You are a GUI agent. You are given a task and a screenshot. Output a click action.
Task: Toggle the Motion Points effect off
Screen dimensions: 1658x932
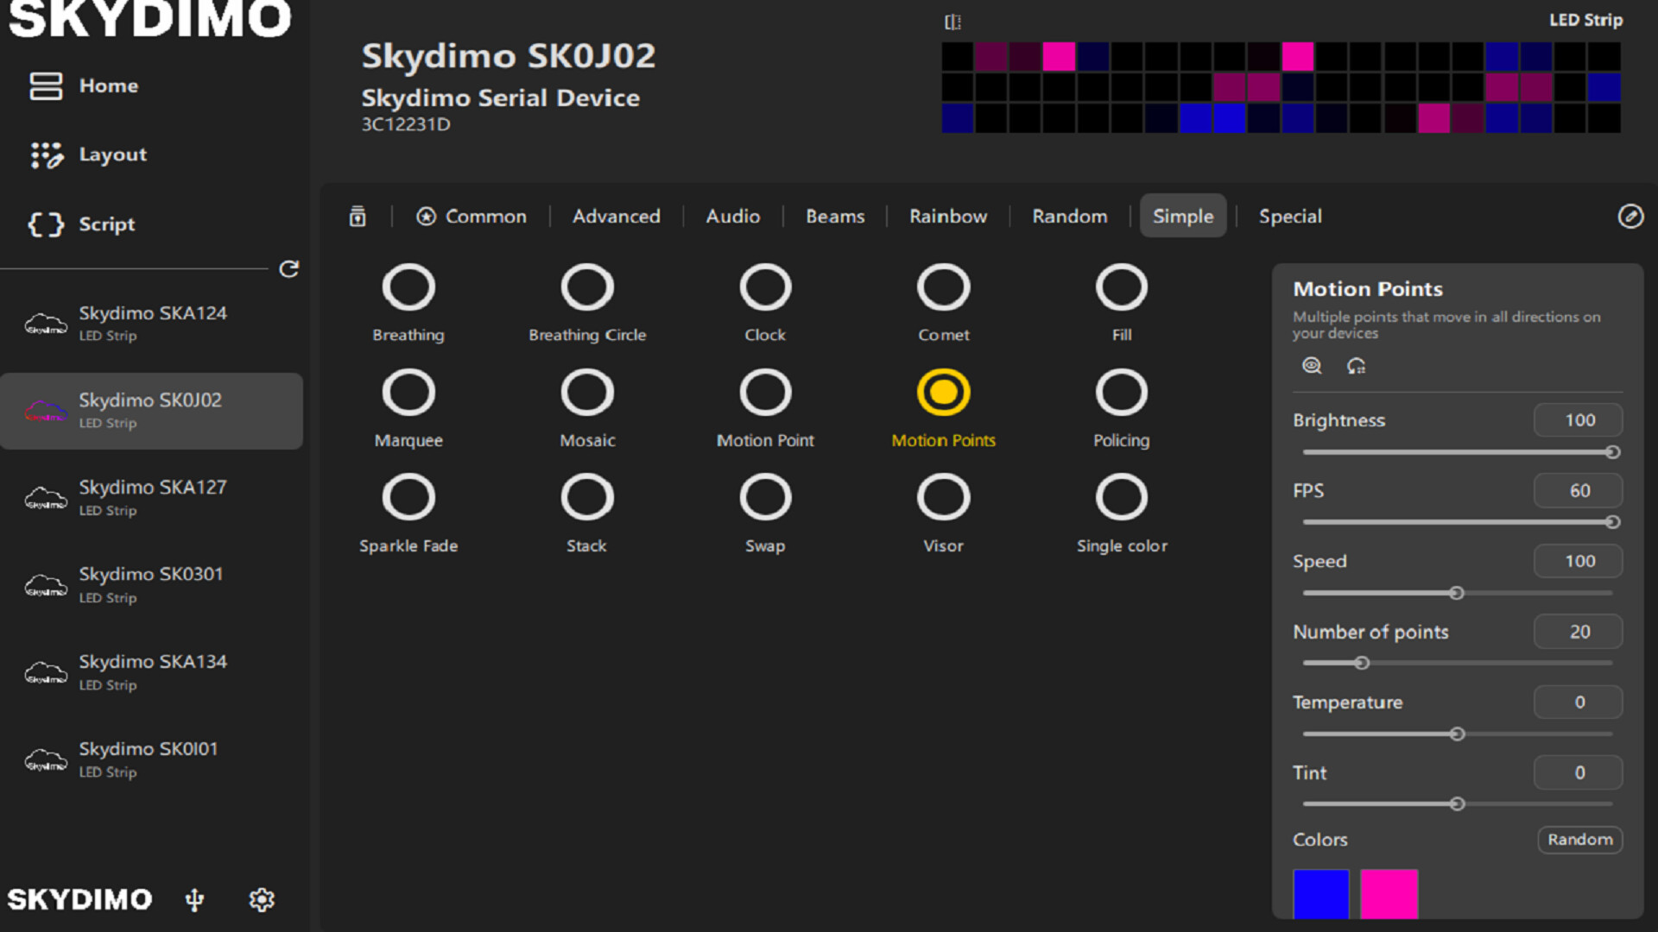coord(943,393)
